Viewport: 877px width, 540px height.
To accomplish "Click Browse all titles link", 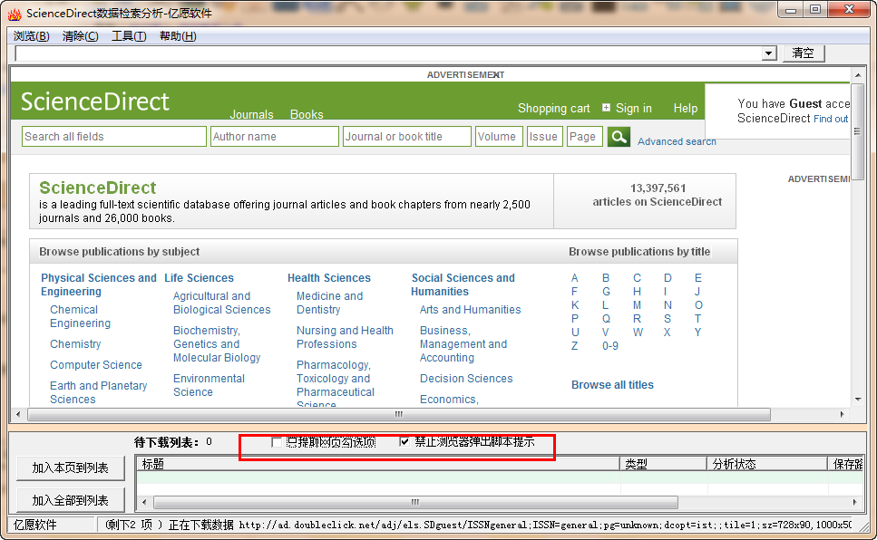I will coord(612,384).
